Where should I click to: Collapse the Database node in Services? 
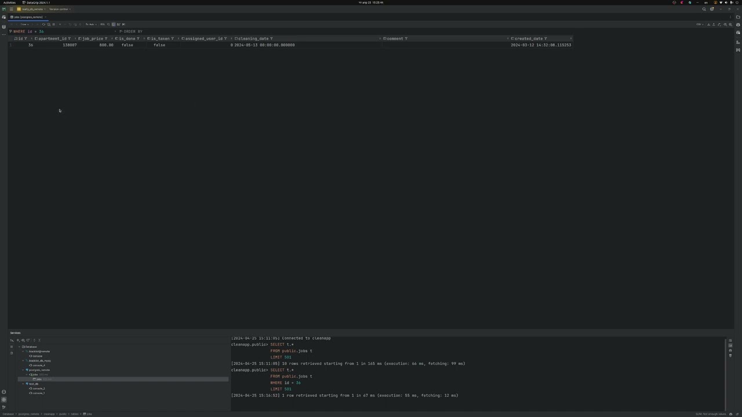point(20,347)
